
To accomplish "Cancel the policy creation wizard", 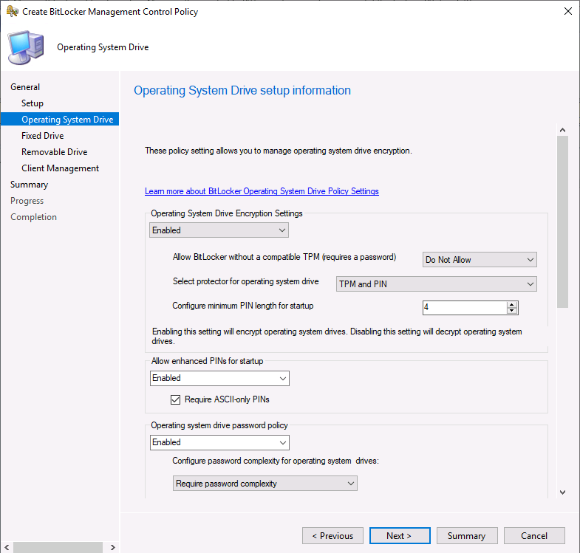I will (534, 535).
